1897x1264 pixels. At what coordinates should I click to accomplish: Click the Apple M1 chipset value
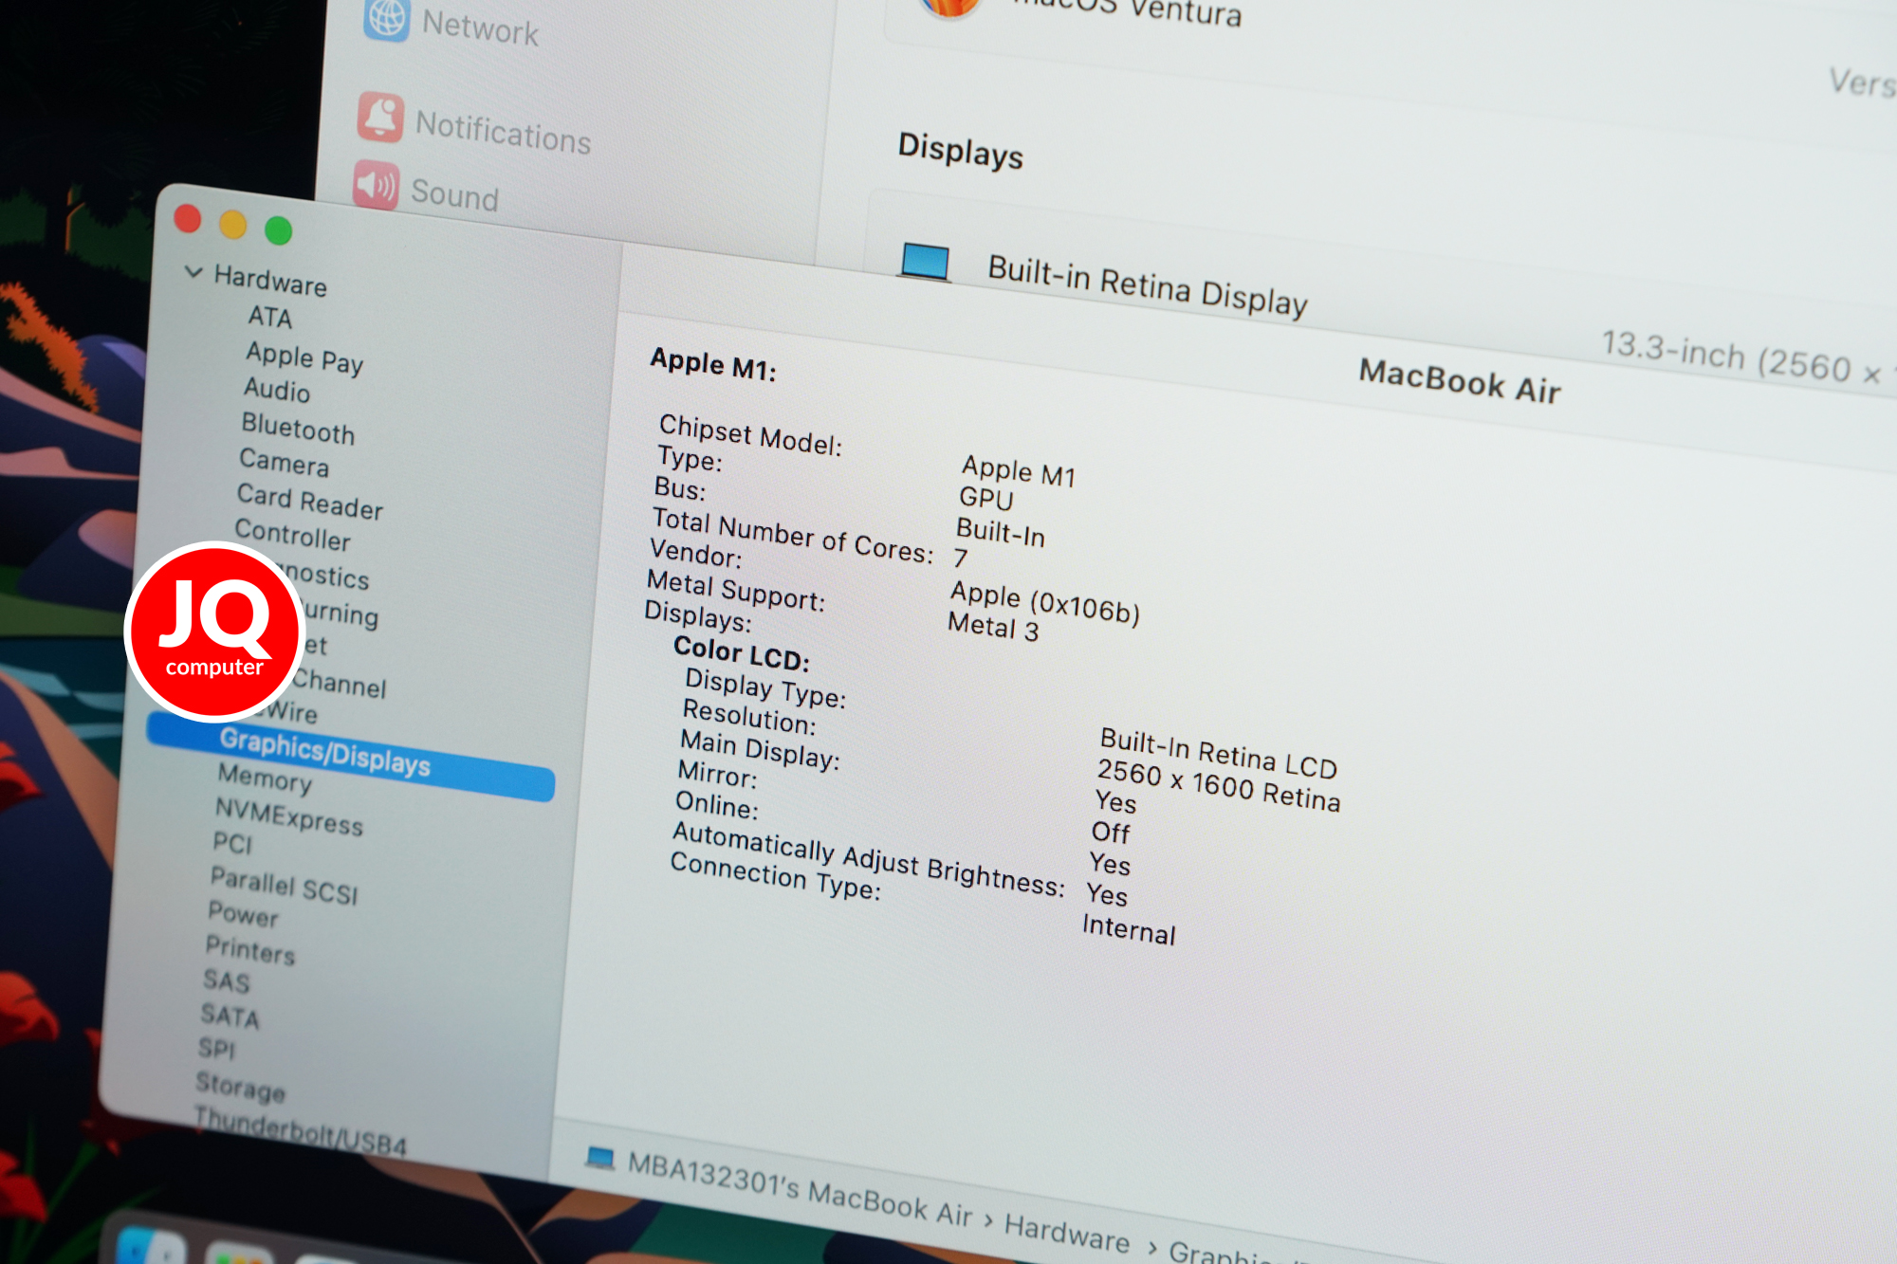[x=1019, y=471]
